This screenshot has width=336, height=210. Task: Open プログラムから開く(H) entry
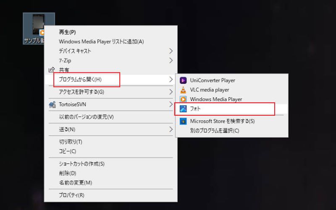point(111,79)
